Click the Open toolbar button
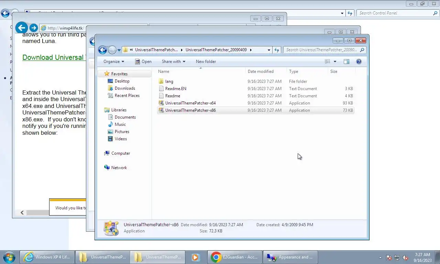440x264 pixels. point(143,62)
